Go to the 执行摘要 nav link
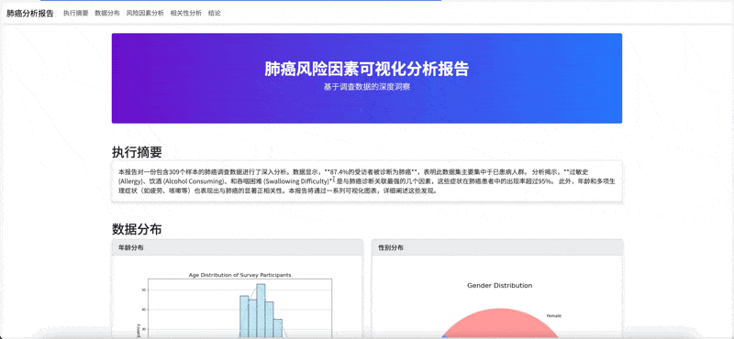The image size is (734, 339). click(x=76, y=13)
